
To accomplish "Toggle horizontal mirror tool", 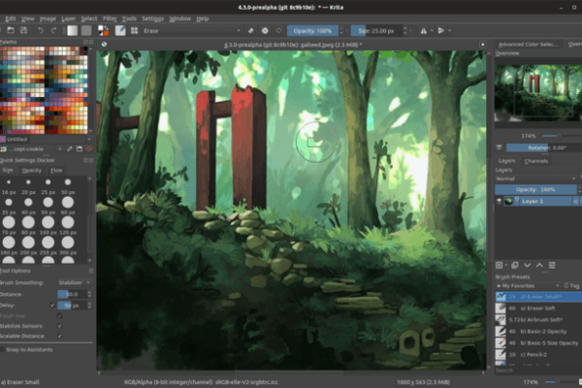I will pos(423,30).
